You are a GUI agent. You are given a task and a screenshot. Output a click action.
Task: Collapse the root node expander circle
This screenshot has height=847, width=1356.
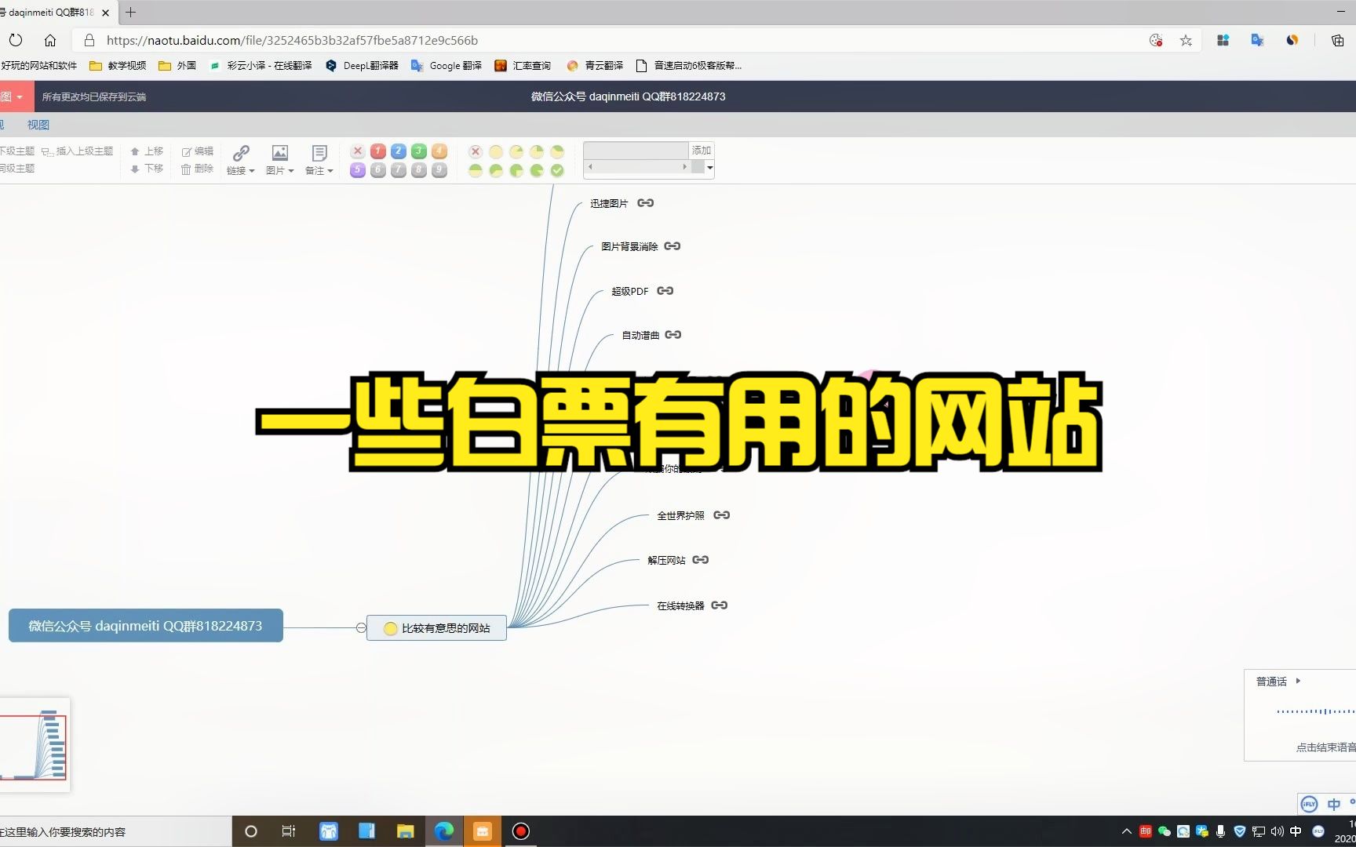coord(361,627)
